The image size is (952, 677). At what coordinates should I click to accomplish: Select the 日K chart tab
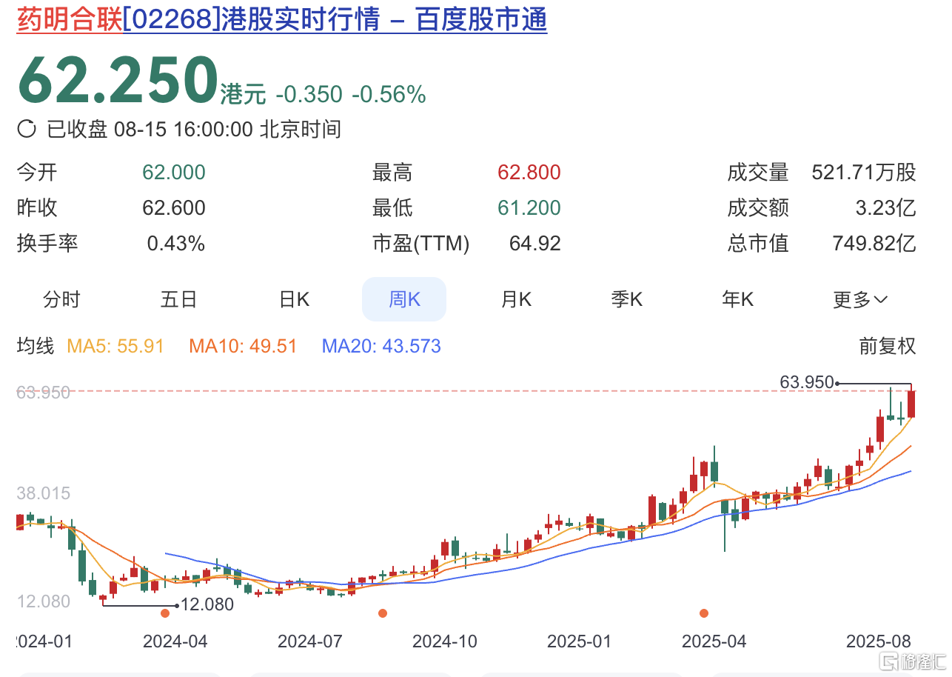tap(294, 299)
